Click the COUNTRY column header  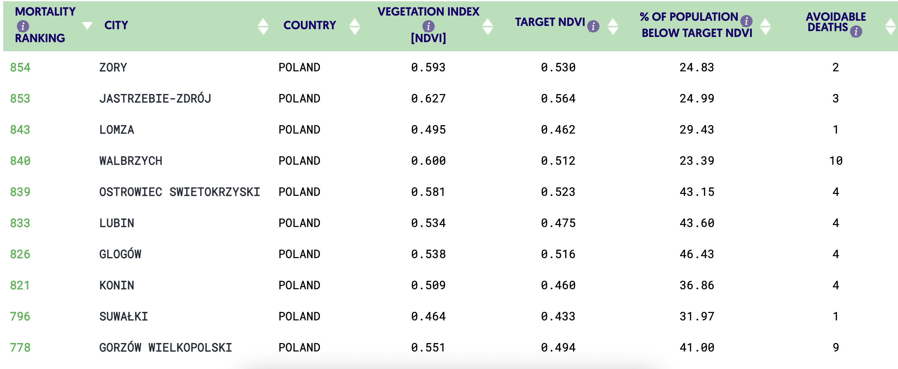(309, 25)
